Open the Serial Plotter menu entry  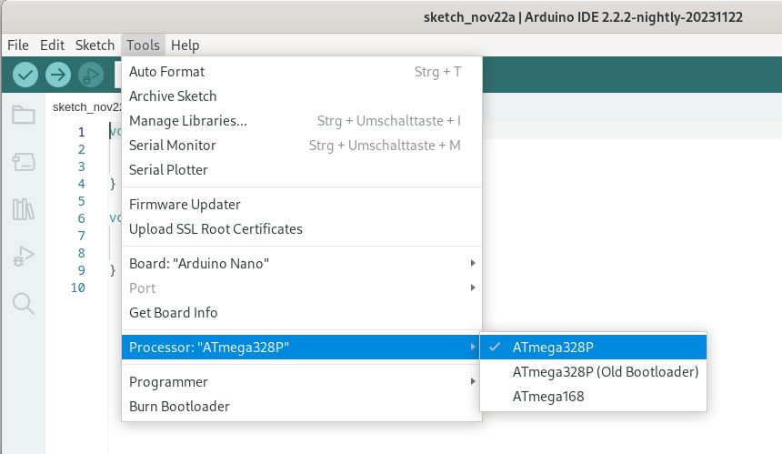click(302, 169)
